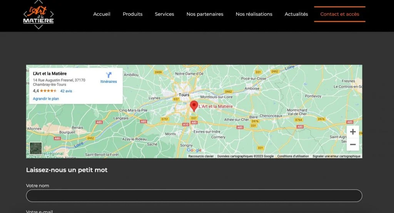Image resolution: width=394 pixels, height=213 pixels.
Task: Click the address 14 Rue Augustin Fresnel text
Action: pyautogui.click(x=59, y=82)
